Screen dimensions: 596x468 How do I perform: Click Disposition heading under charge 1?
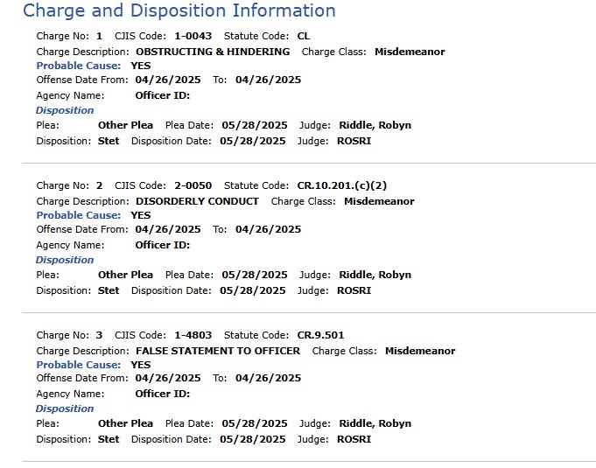point(65,110)
